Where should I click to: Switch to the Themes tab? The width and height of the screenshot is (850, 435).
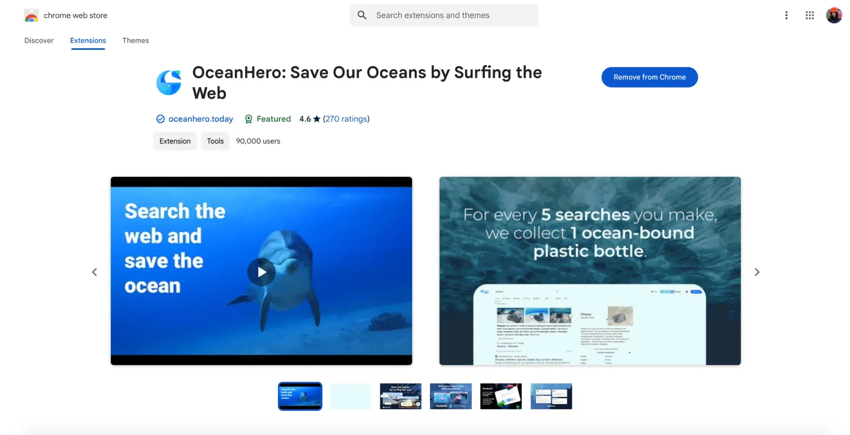(136, 40)
